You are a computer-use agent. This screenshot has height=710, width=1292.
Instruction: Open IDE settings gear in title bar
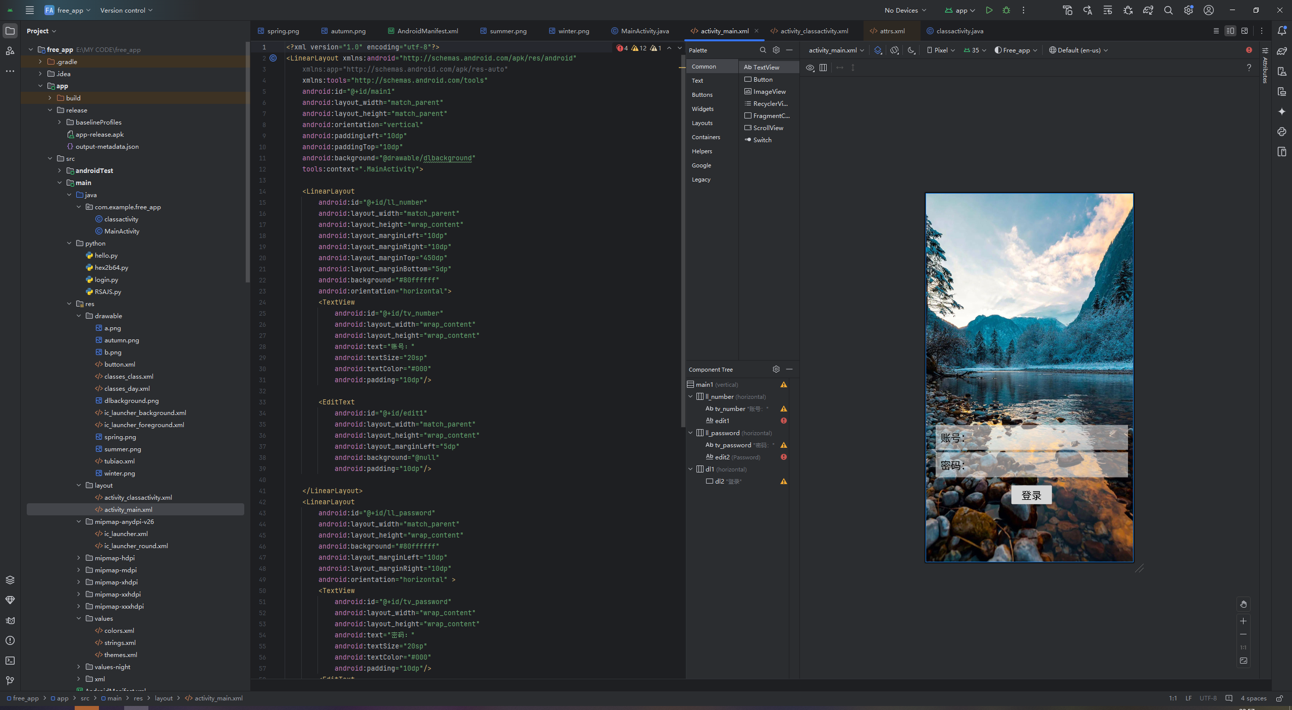1189,10
